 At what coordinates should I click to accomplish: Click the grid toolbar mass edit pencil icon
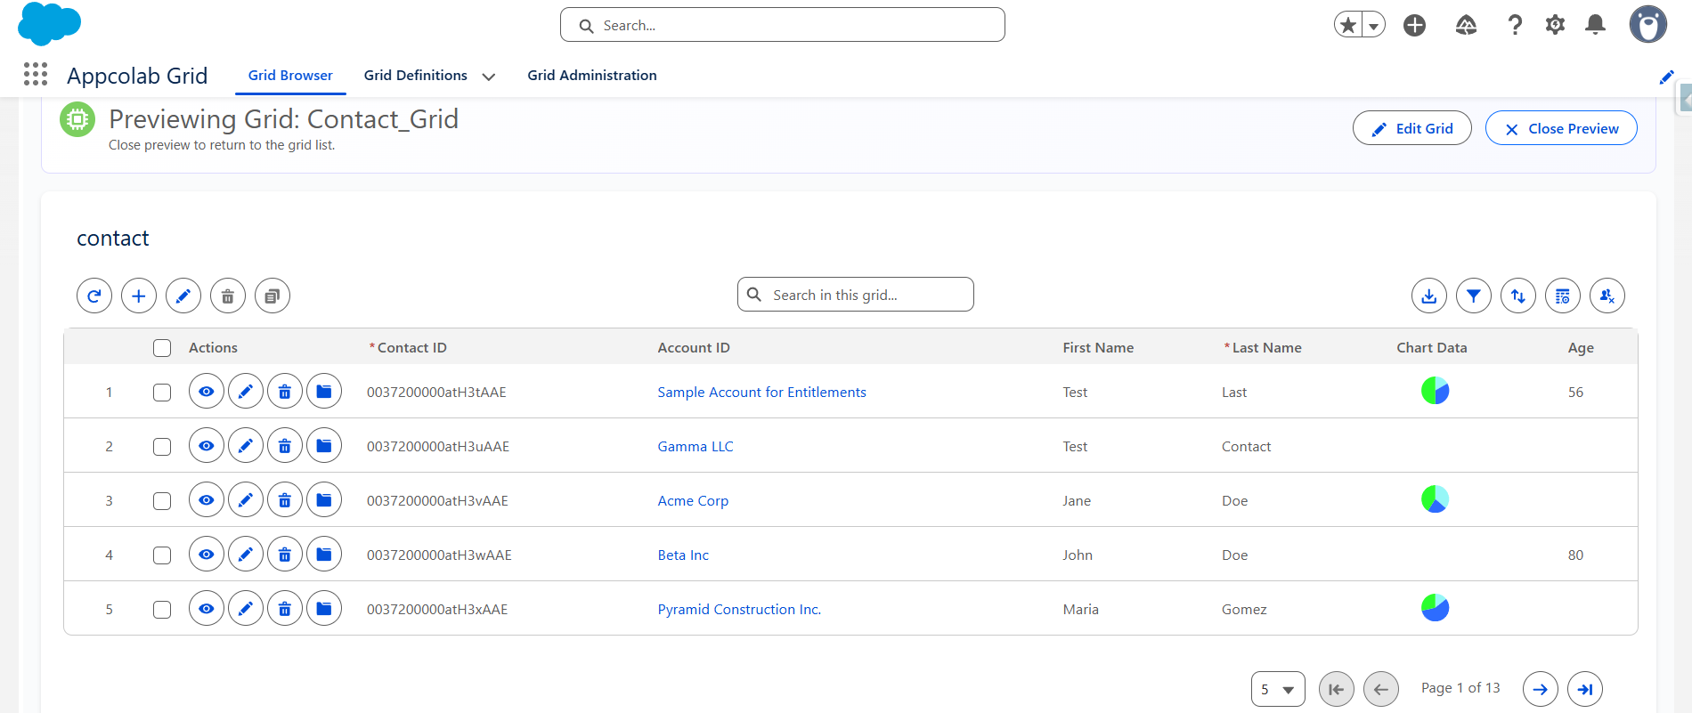tap(183, 296)
